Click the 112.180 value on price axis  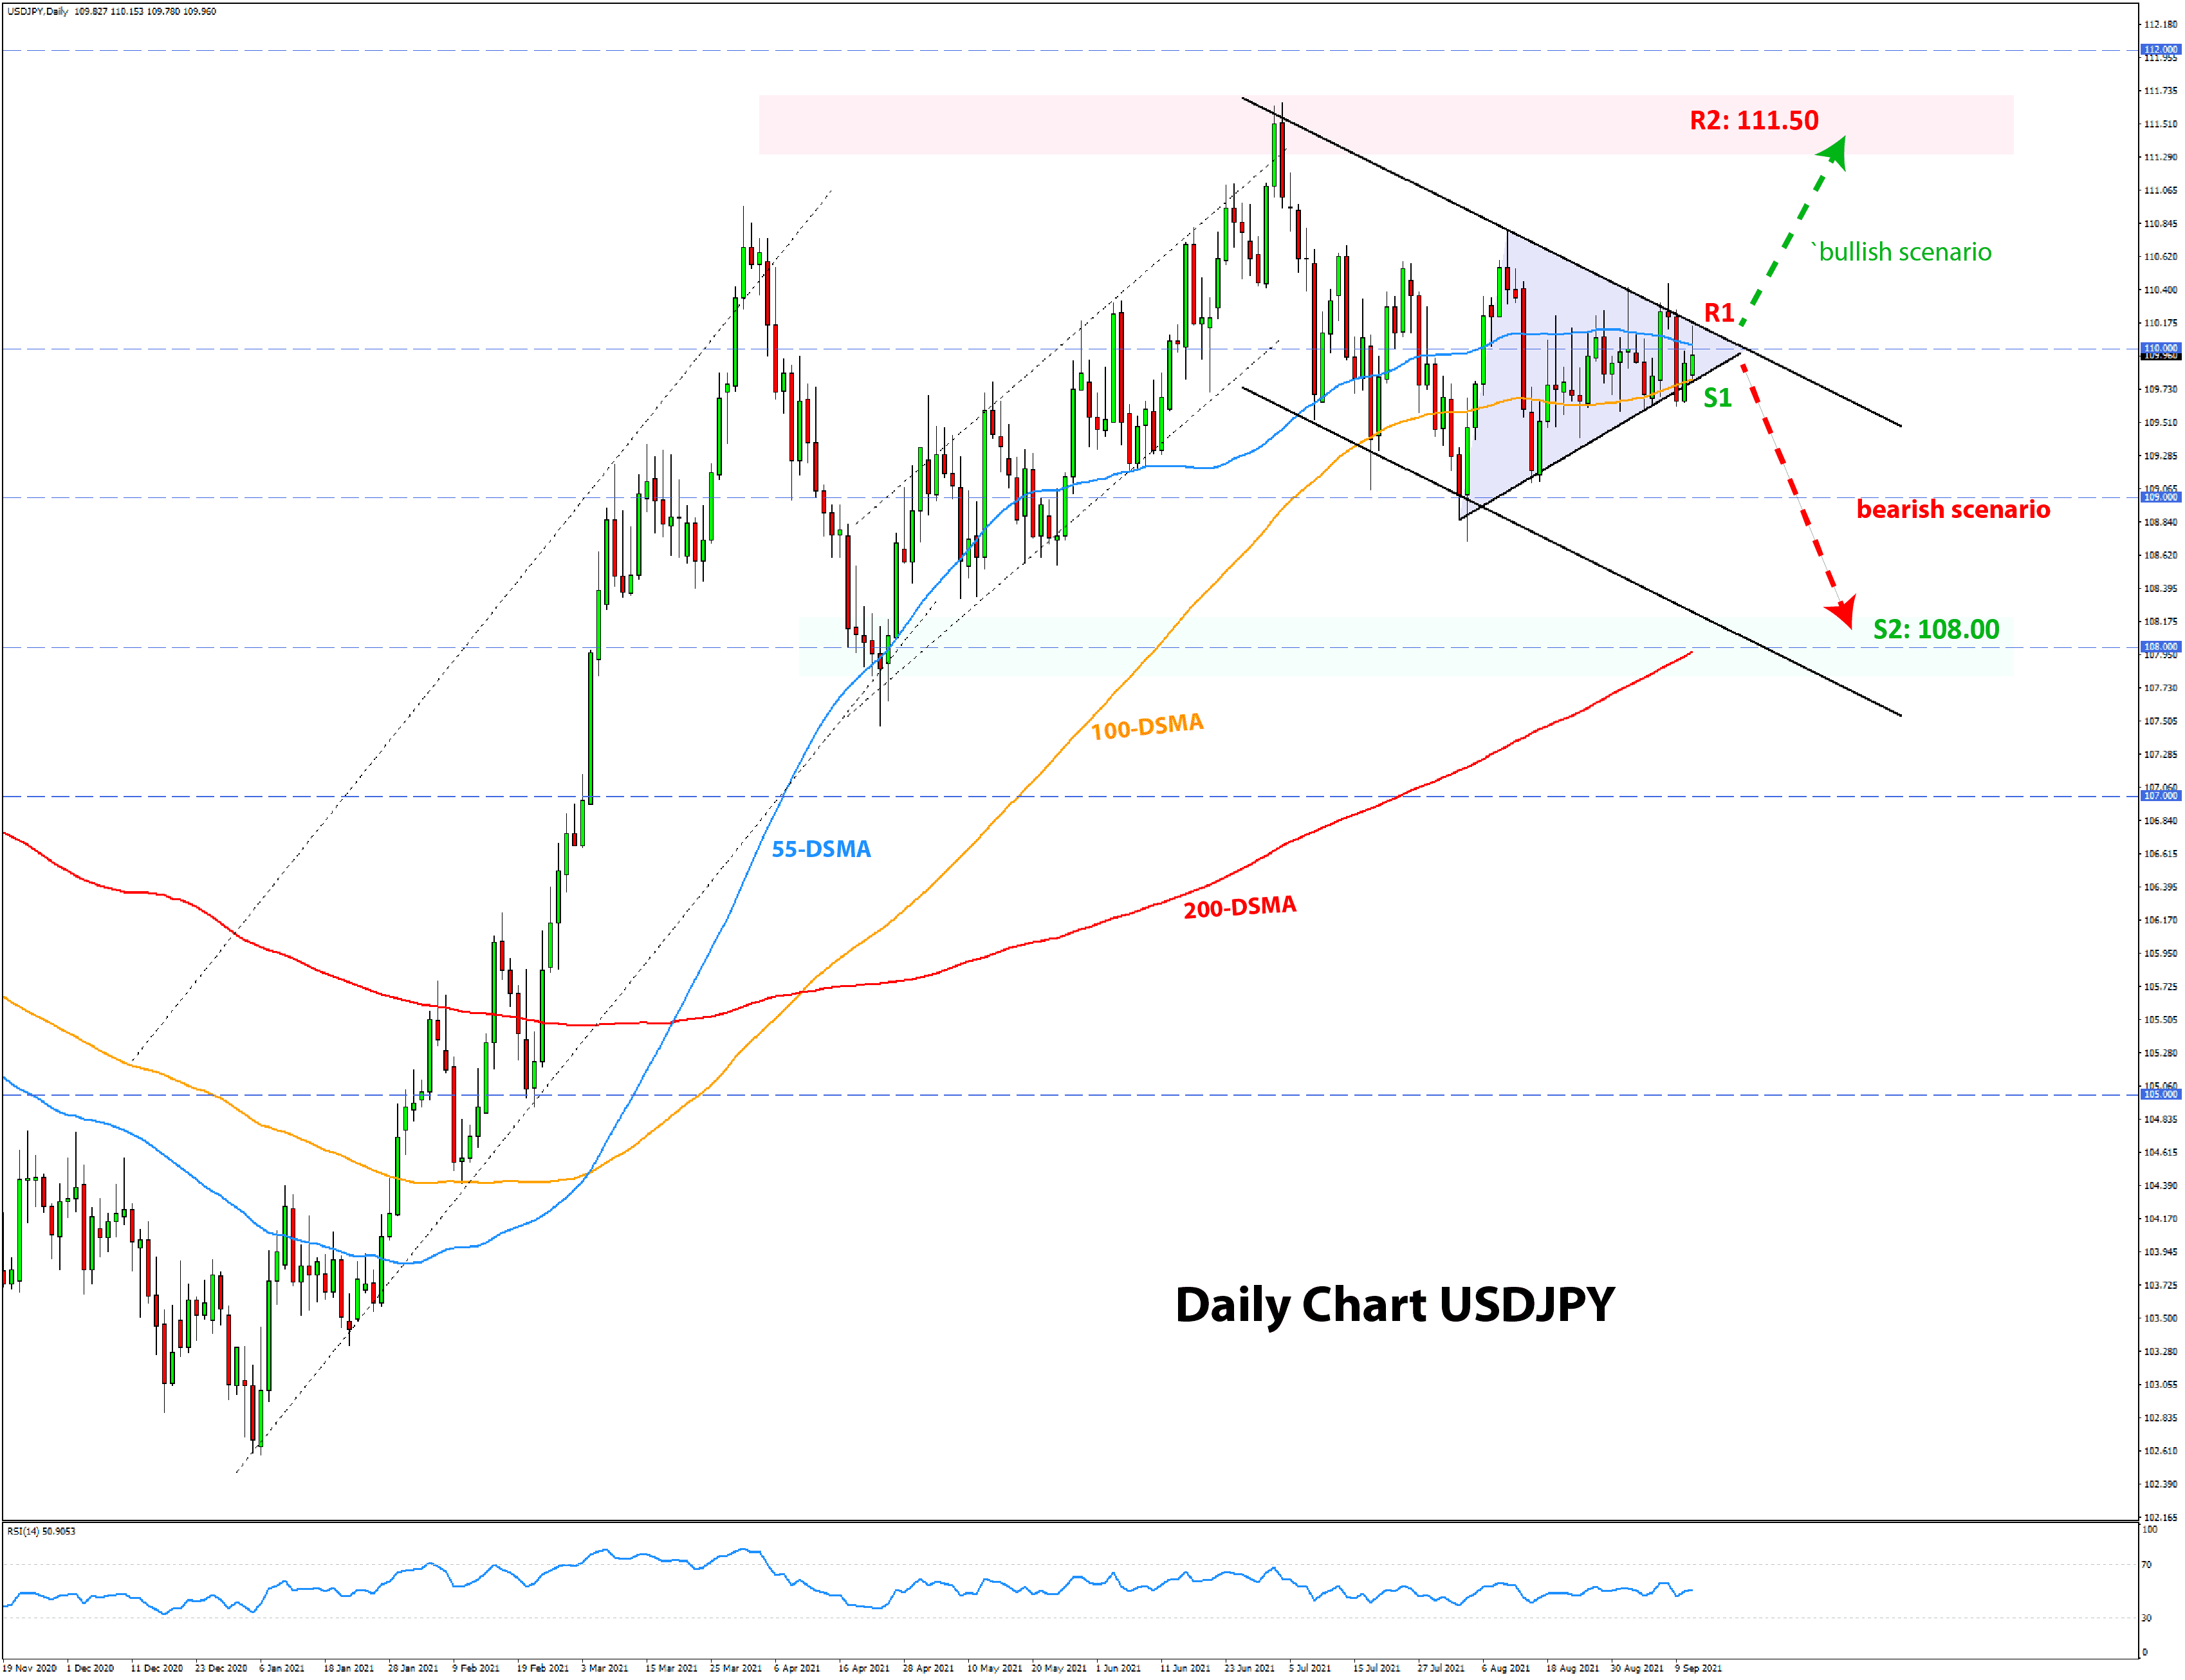pyautogui.click(x=2160, y=24)
